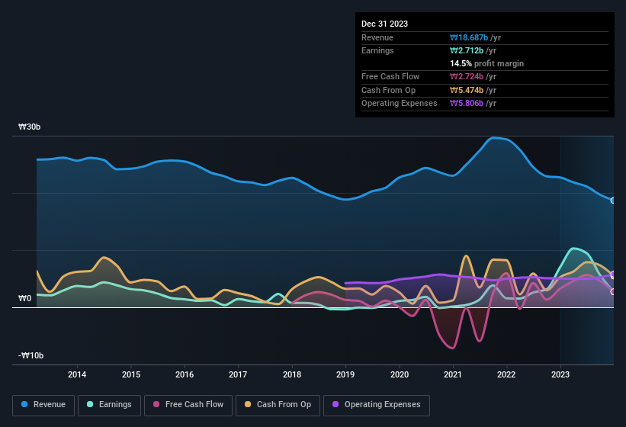Click the Dec 31 2023 tooltip header

pos(384,24)
